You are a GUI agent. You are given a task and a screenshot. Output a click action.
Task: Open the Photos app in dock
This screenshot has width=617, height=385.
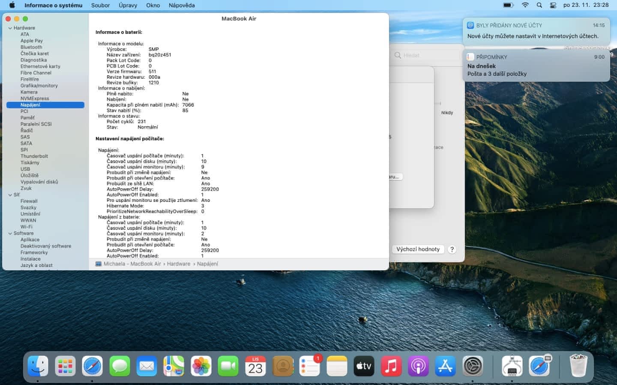(x=201, y=366)
